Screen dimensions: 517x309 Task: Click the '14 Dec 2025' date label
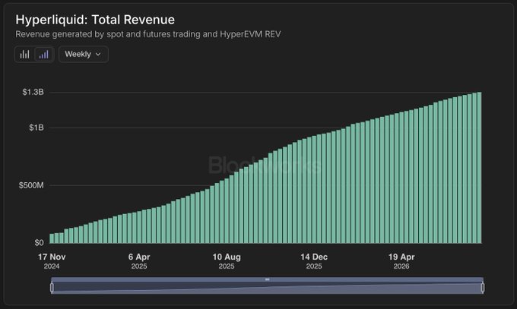(314, 261)
